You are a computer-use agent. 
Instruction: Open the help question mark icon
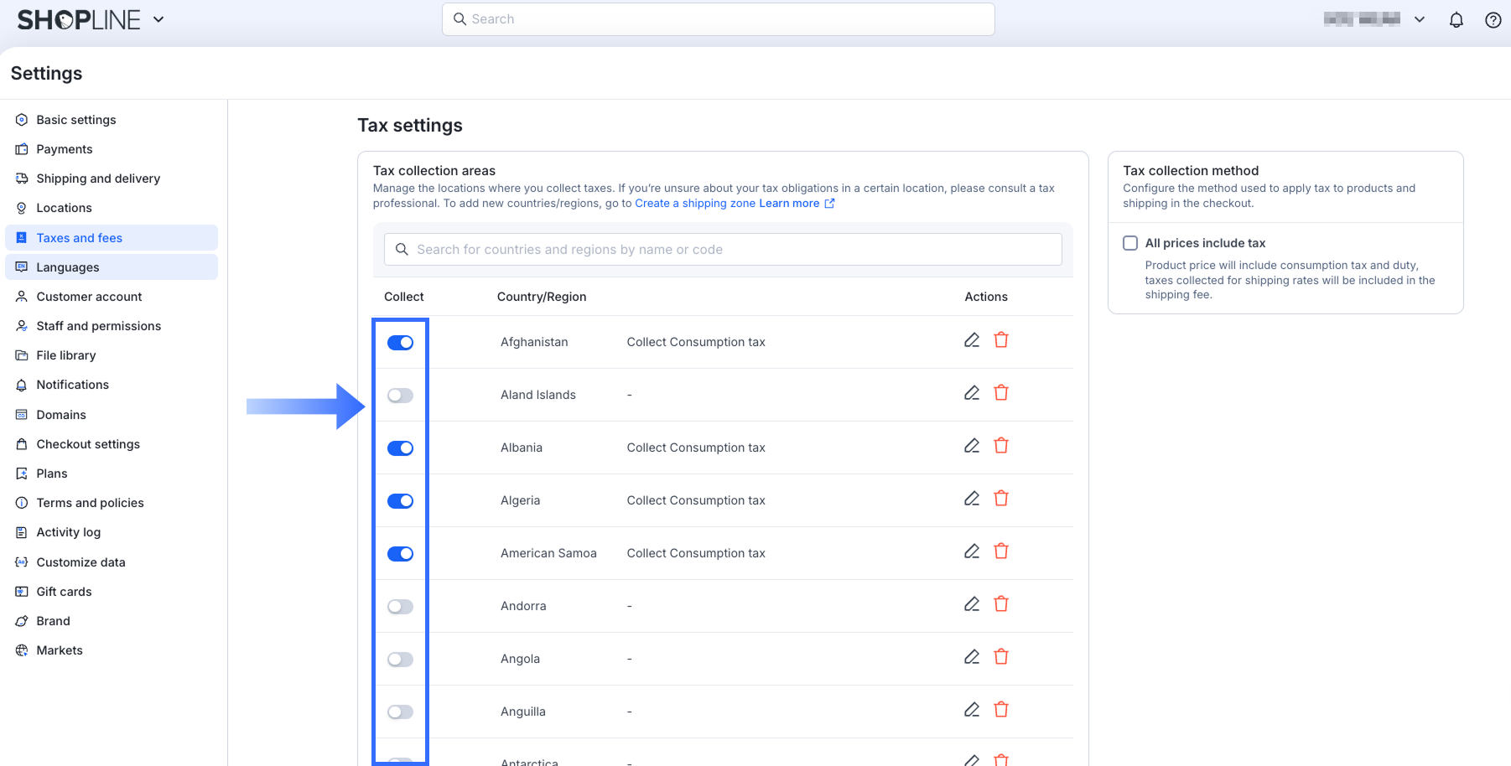(1493, 20)
